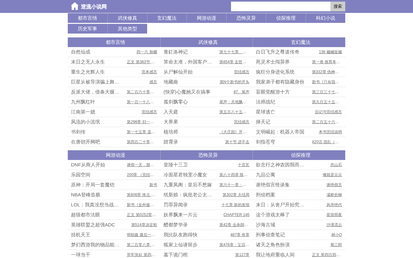Open the 逆流小说网 site title link

tap(94, 7)
